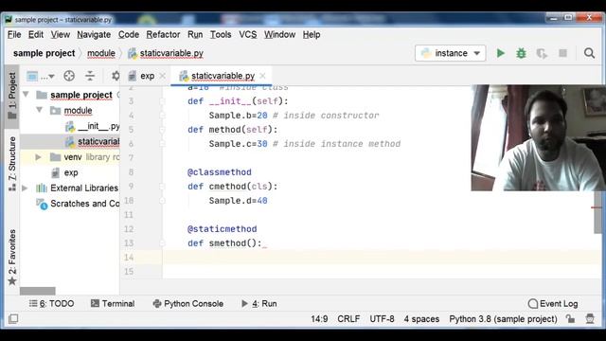Collapse the module folder node
606x341 pixels.
40,110
